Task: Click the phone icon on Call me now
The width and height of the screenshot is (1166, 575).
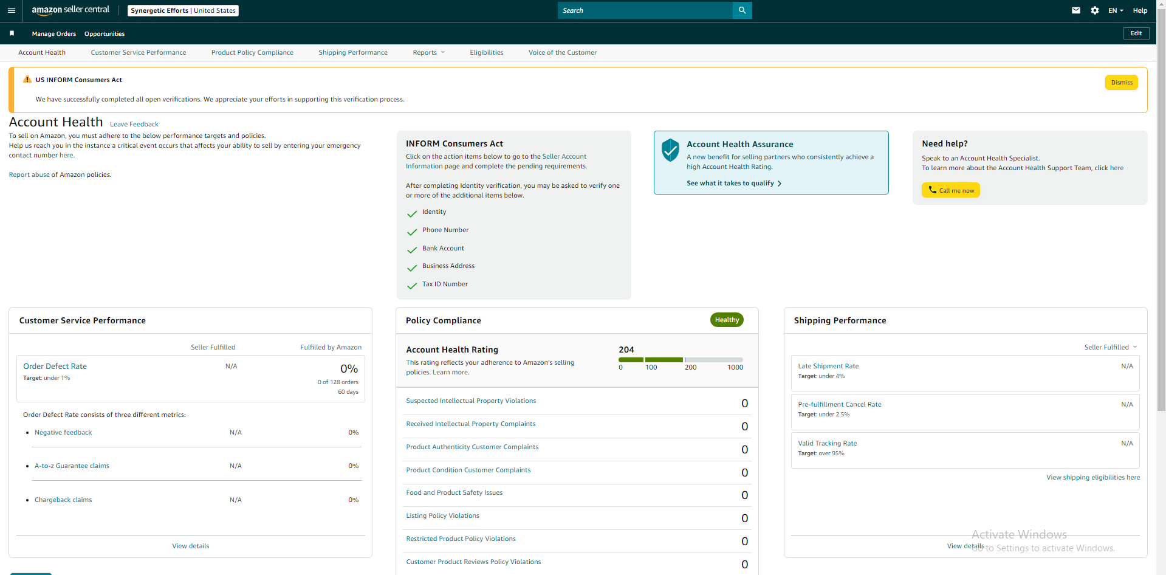Action: 932,190
